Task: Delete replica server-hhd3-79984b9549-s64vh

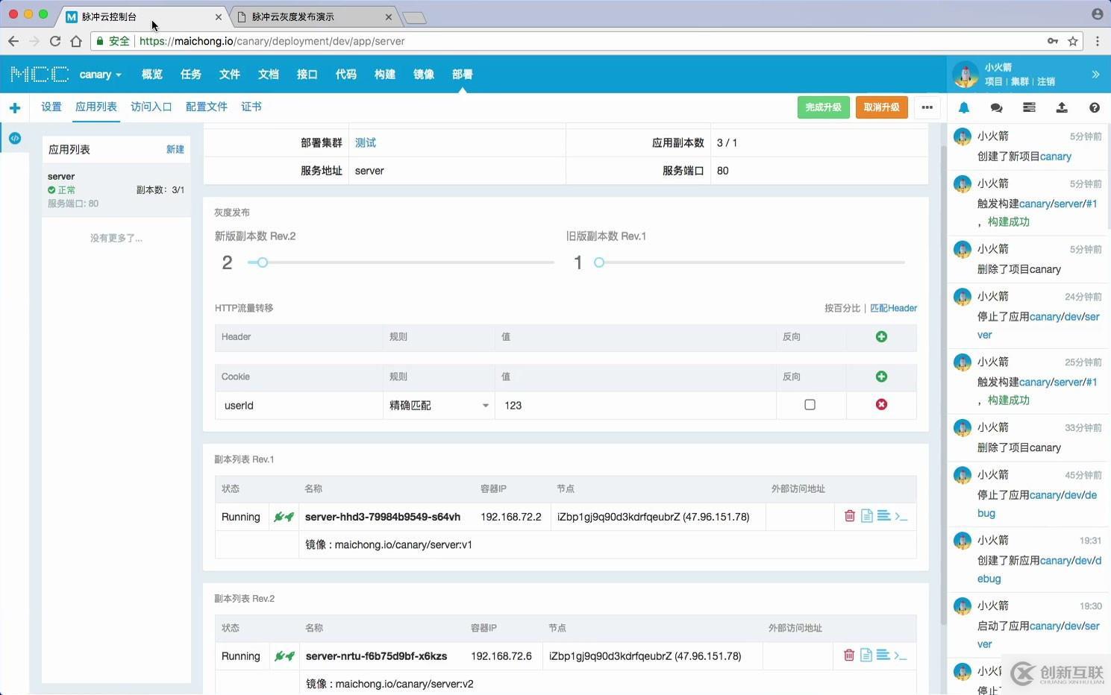Action: tap(850, 515)
